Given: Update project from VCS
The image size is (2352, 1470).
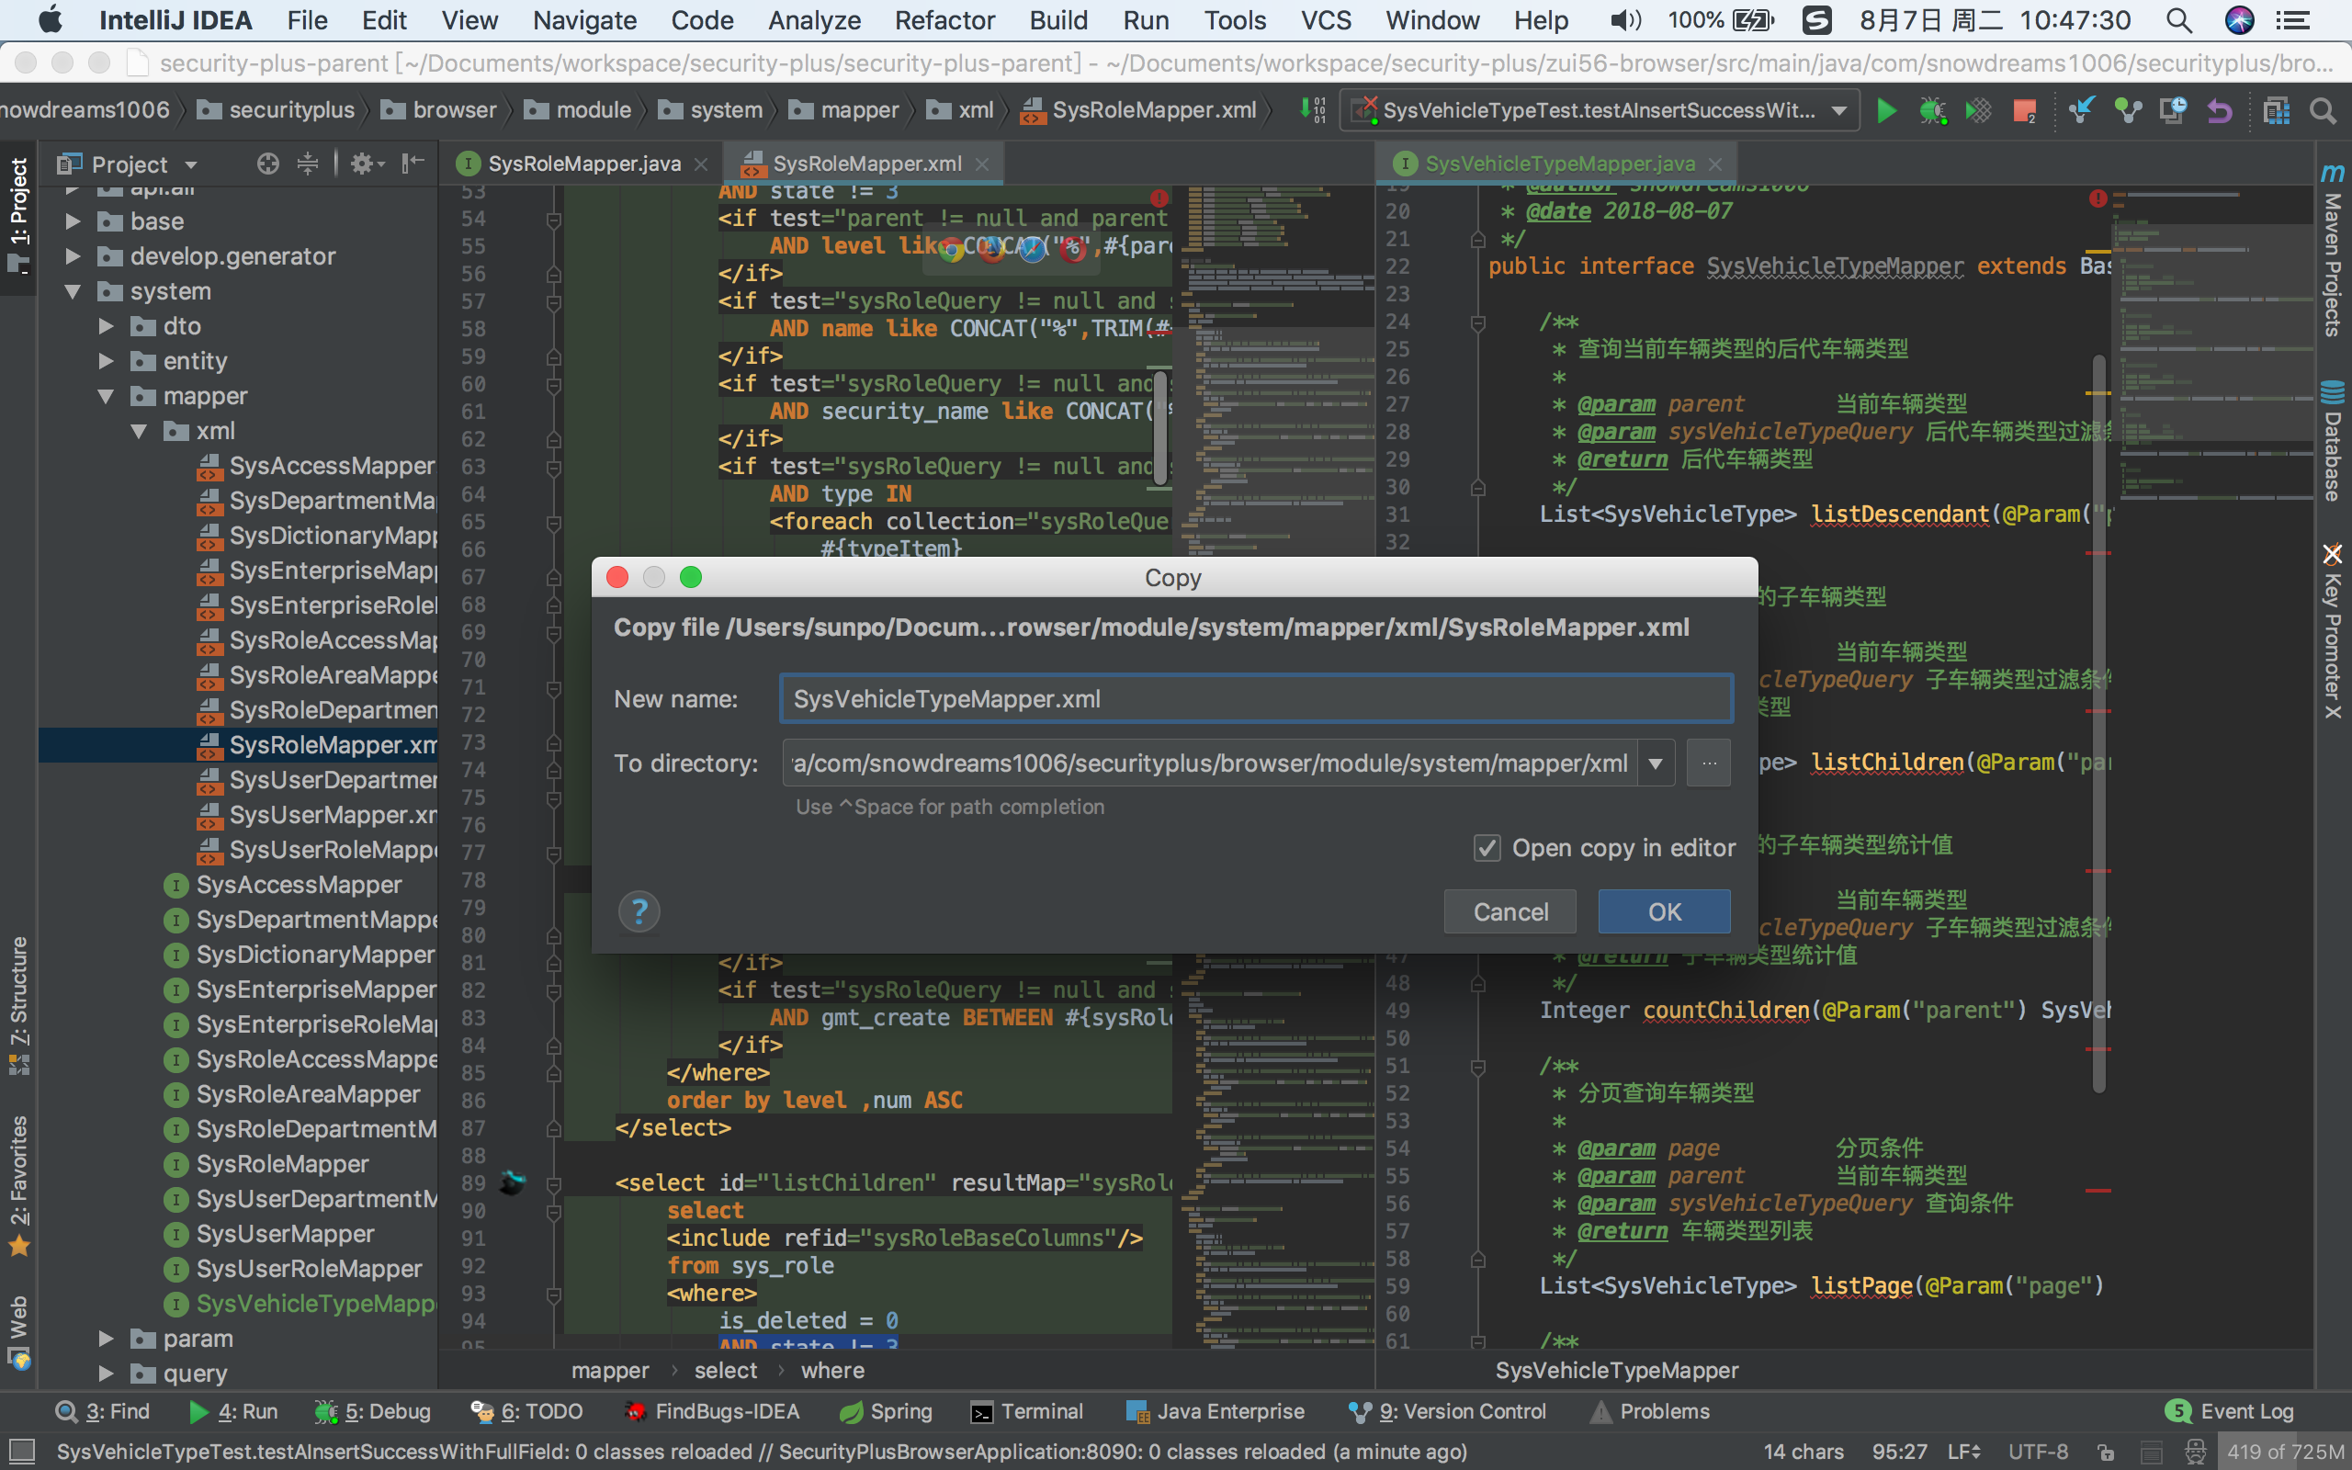Looking at the screenshot, I should pos(2082,111).
